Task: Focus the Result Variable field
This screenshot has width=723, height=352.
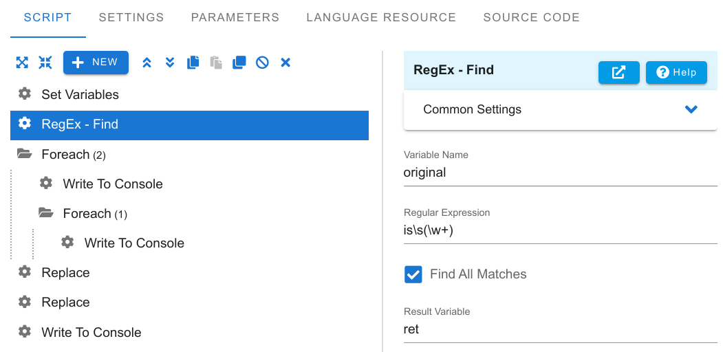Action: tap(560, 329)
